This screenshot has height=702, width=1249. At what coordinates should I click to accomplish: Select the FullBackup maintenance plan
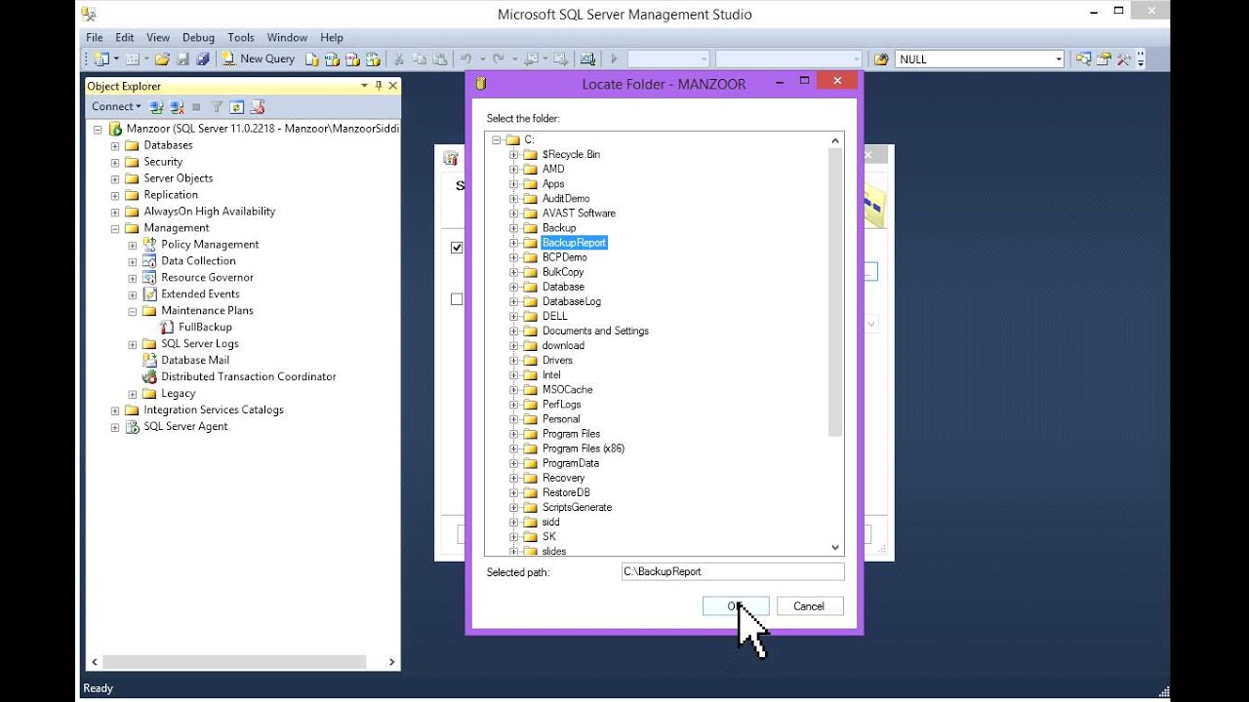205,327
